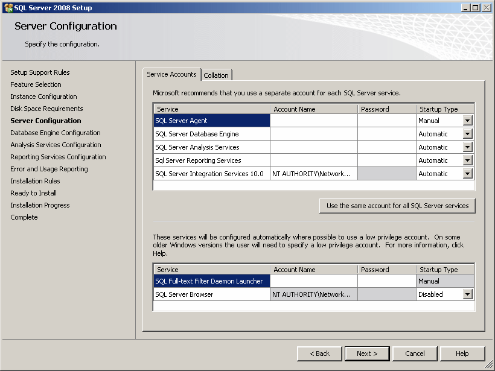Click Manual startup value for Full-text Filter Daemon

[x=445, y=281]
